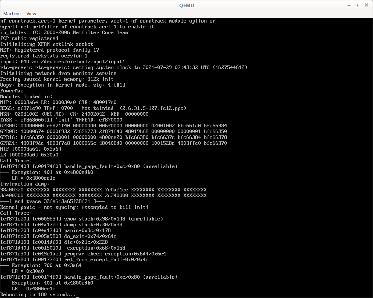Click 'Initializing XFRM netlink socket' line
This screenshot has height=298, width=373.
point(47,44)
